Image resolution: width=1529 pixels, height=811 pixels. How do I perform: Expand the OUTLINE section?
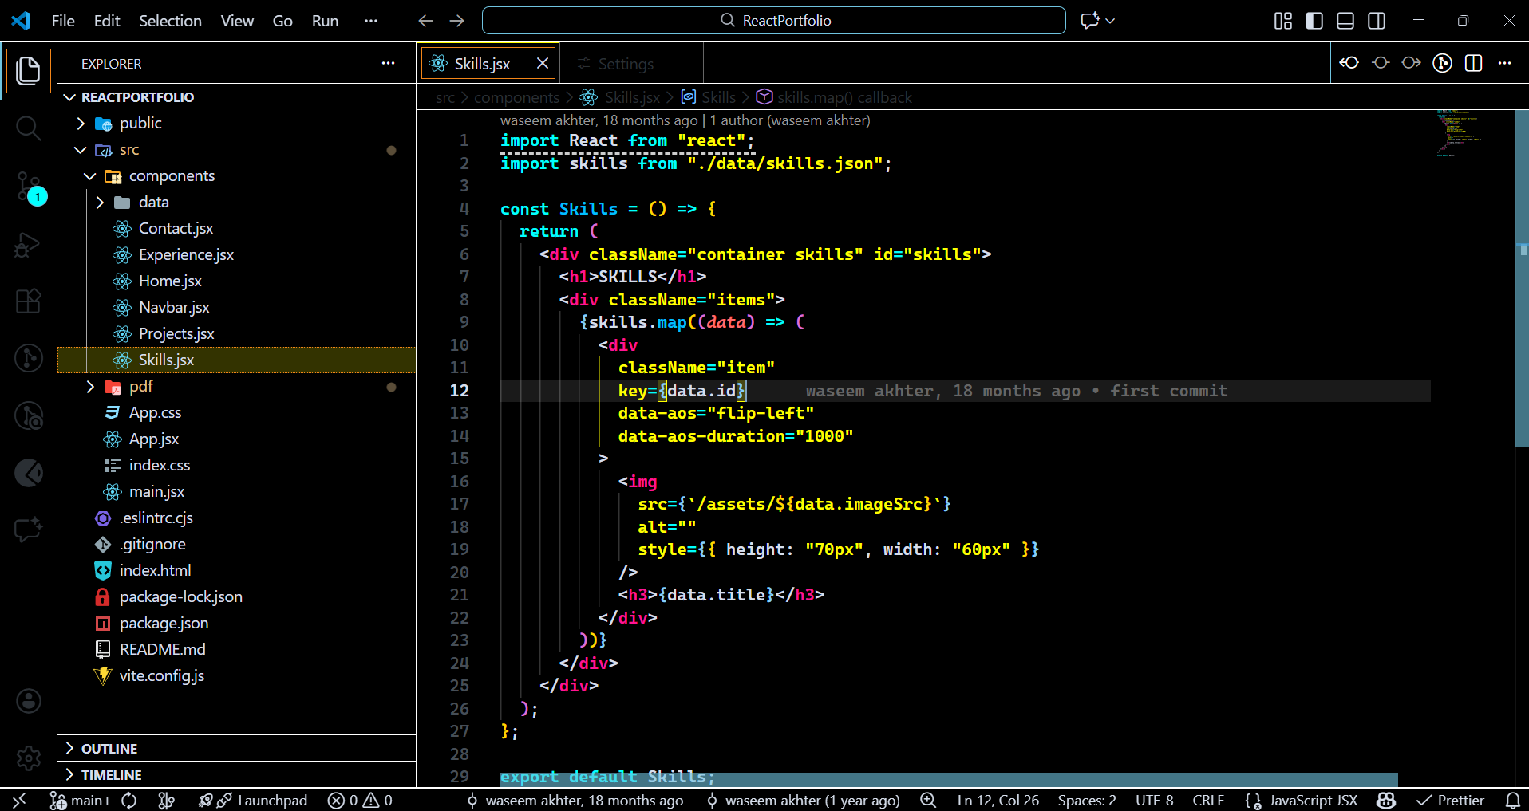click(236, 748)
